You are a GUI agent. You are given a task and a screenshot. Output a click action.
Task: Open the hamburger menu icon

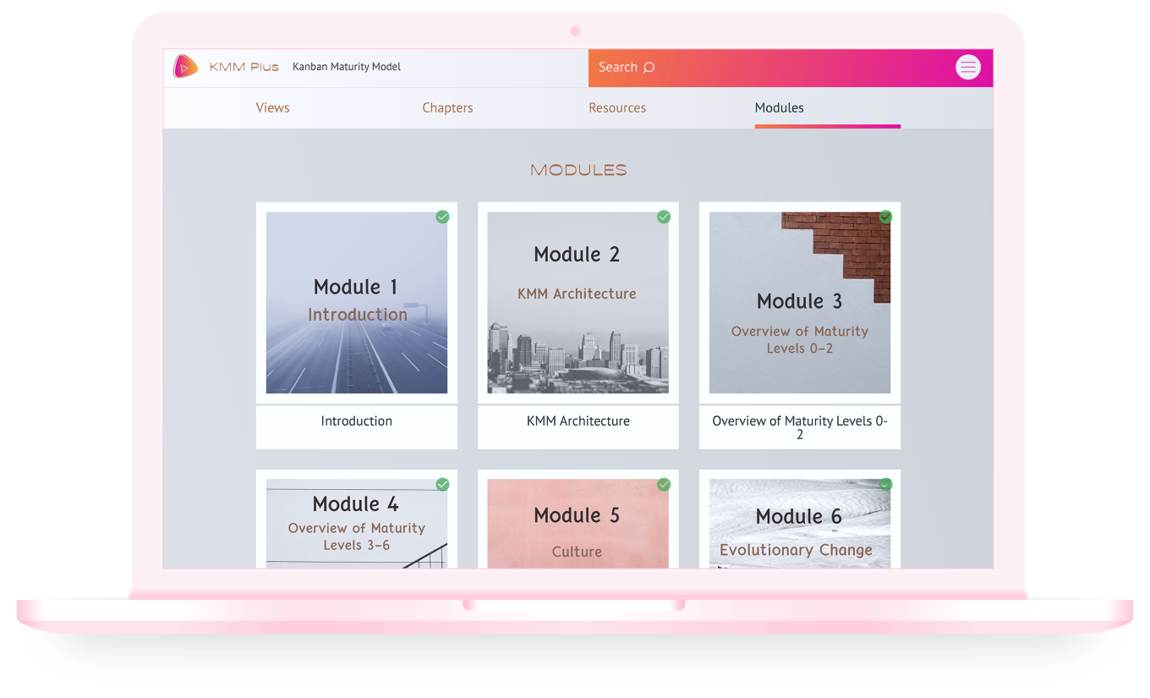(968, 67)
